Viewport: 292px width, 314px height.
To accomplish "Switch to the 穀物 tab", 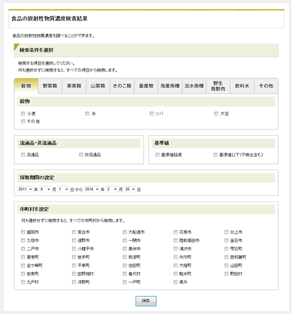I will point(26,86).
